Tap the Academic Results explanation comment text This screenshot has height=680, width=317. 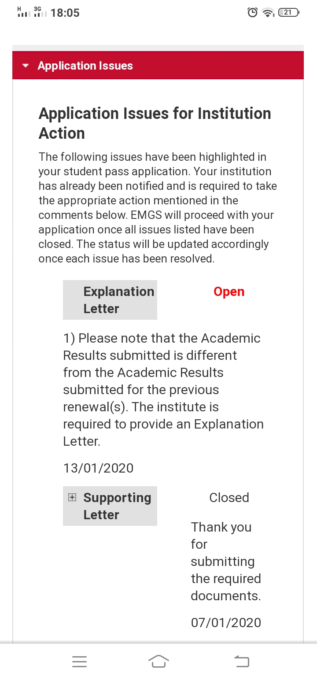click(163, 389)
